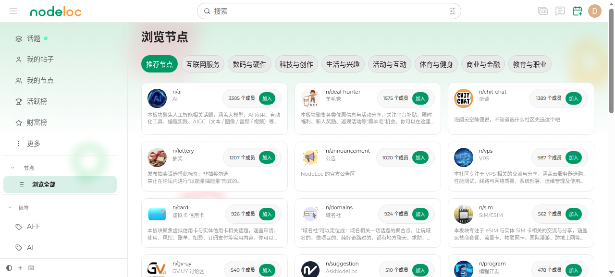Switch to 活动与互动 category tab
This screenshot has height=277, width=615.
click(390, 64)
